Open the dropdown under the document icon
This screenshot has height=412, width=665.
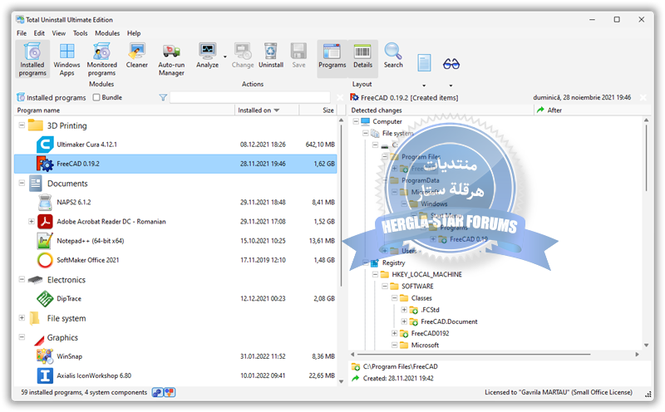[x=424, y=86]
